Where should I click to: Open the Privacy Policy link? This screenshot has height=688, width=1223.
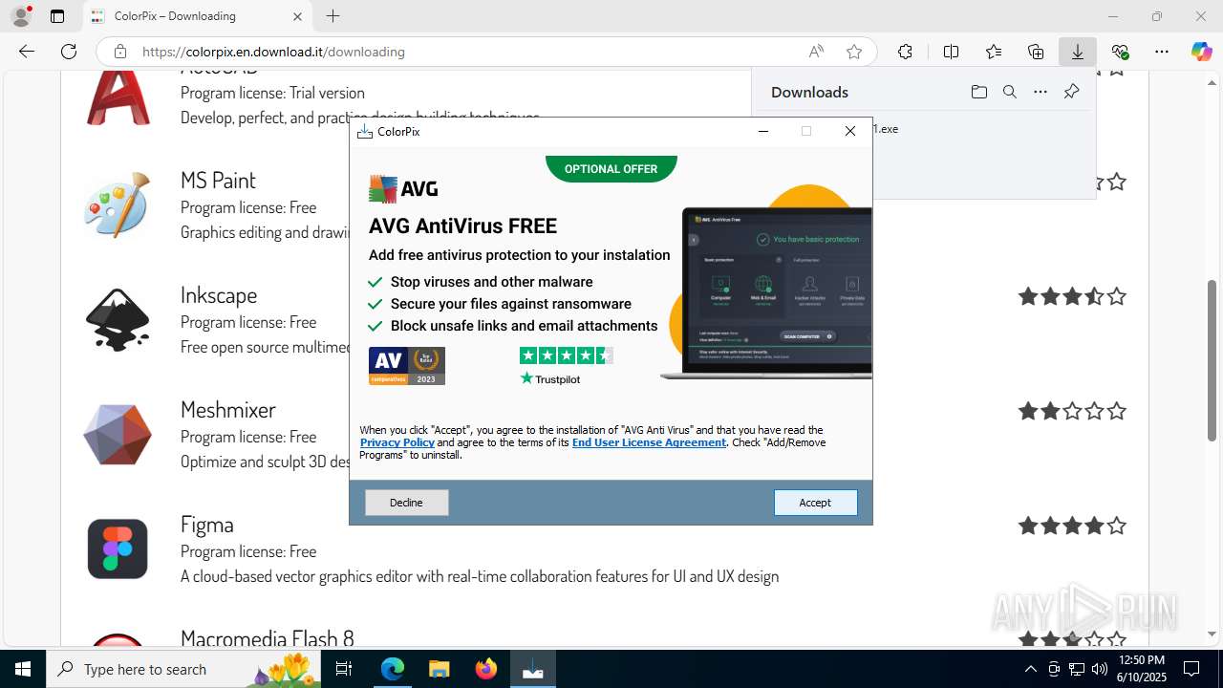[397, 442]
